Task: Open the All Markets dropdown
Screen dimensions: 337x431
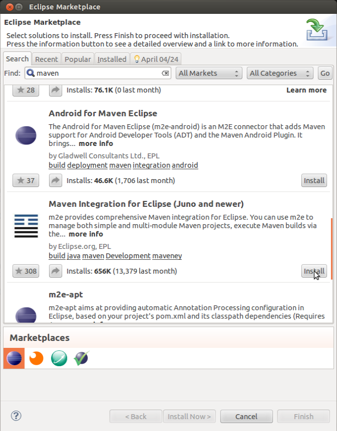Action: (x=209, y=73)
